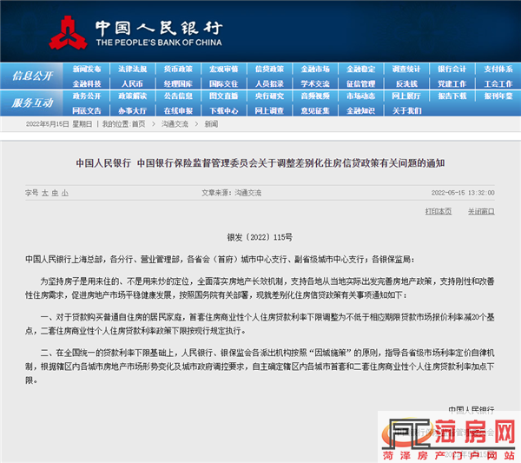
Task: Open the 货币政策 menu item
Action: click(178, 69)
